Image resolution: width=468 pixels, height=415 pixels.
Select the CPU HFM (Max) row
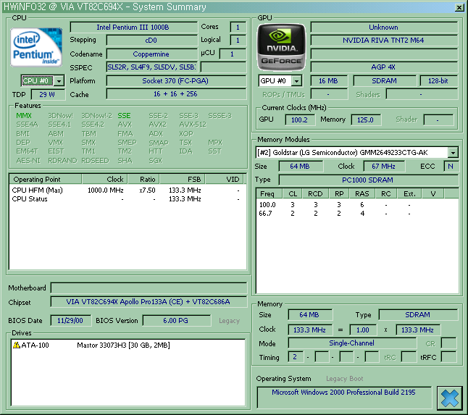tap(128, 190)
